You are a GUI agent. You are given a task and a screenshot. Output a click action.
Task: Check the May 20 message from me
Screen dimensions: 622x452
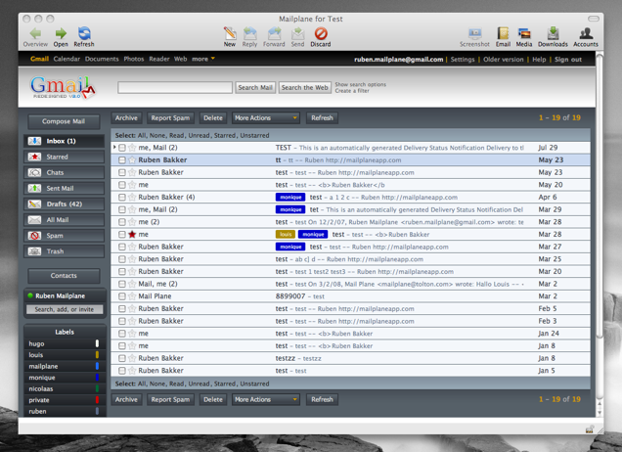point(122,185)
